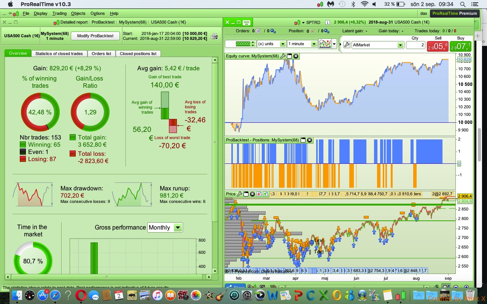The width and height of the screenshot is (487, 304).
Task: Open Spotlight search in menu bar
Action: [463, 4]
